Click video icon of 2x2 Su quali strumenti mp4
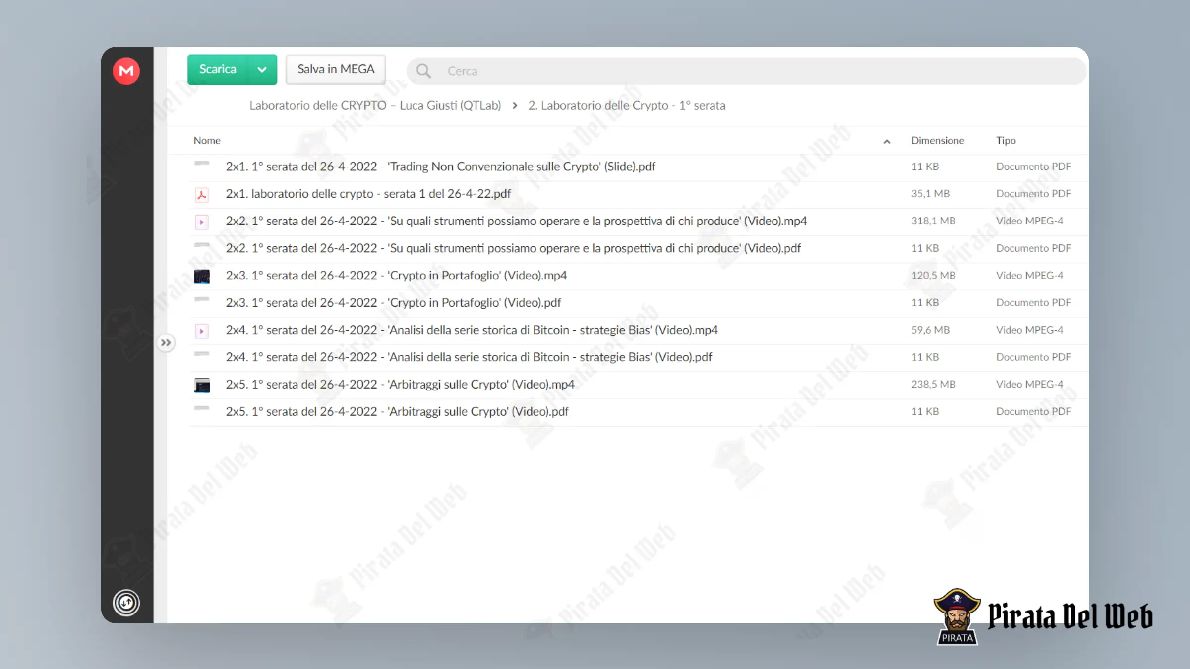 point(202,222)
